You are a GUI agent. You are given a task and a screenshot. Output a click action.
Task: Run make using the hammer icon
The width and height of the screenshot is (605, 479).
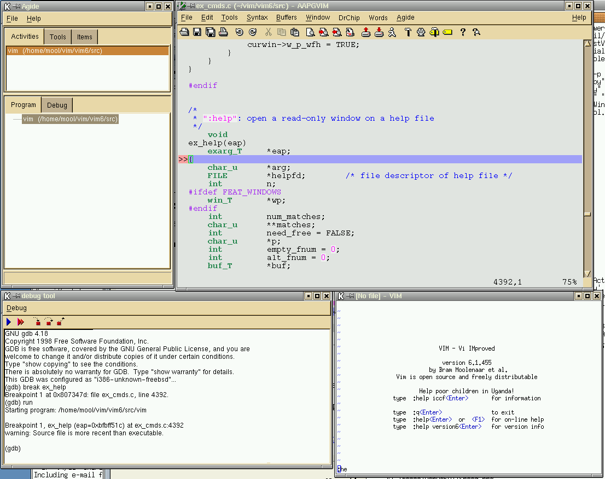(x=408, y=32)
